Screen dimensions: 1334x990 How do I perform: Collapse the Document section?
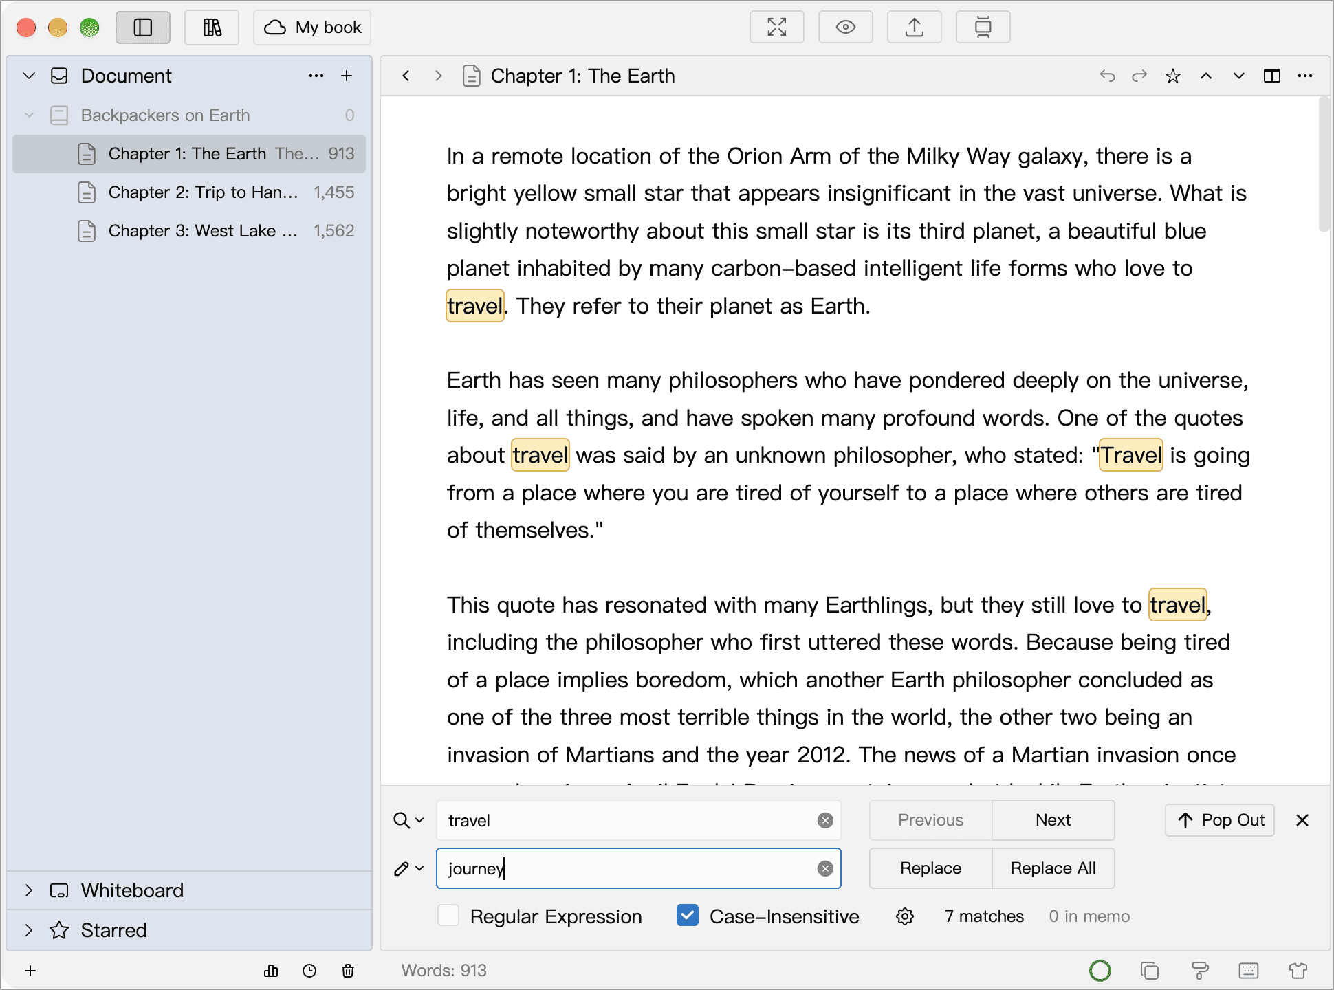[x=29, y=76]
